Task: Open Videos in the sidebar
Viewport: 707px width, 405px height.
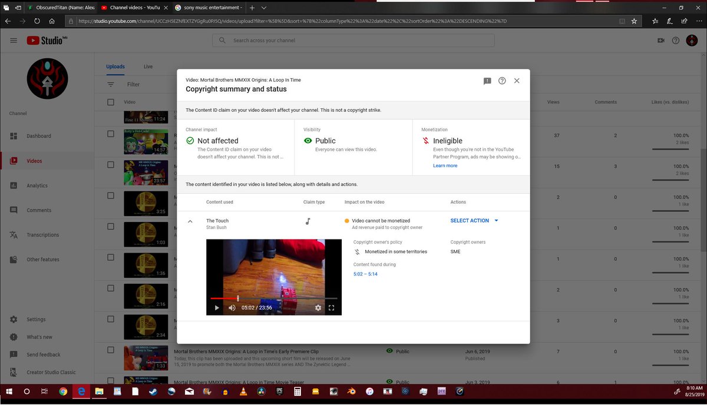Action: click(47, 161)
